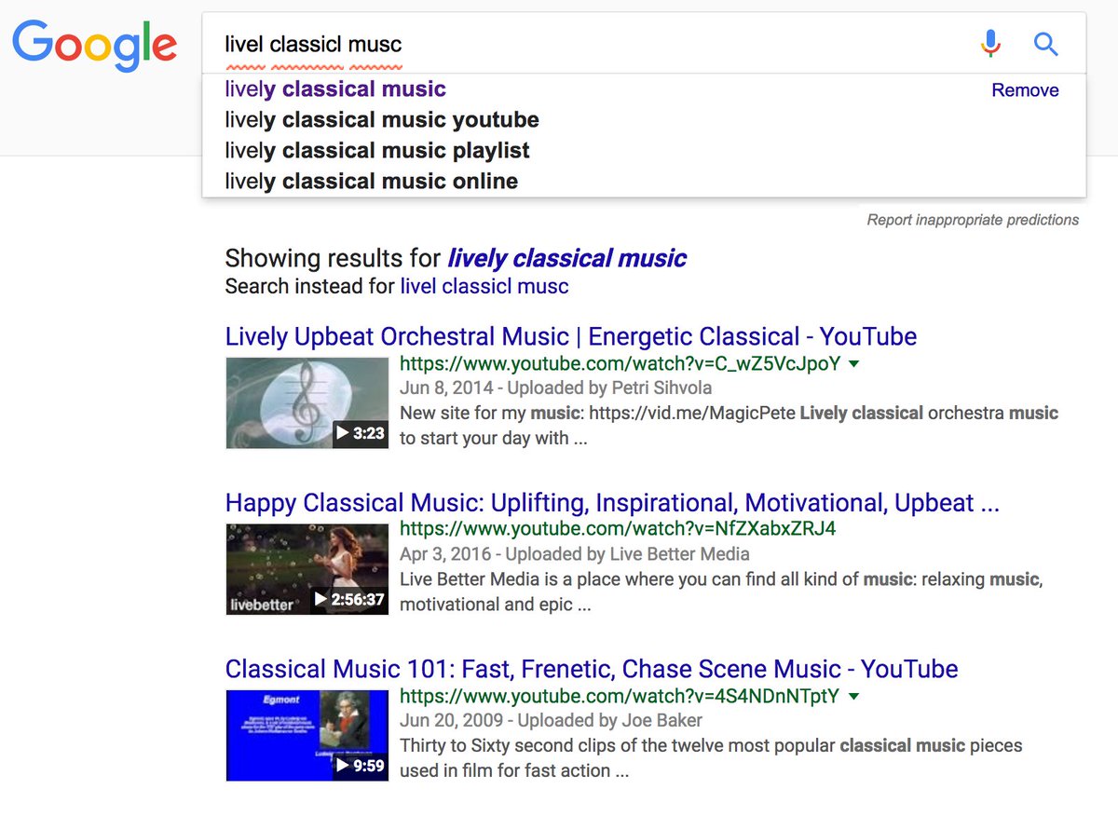Click livebetter video thumbnail 2:56:37
This screenshot has width=1118, height=816.
(x=307, y=569)
